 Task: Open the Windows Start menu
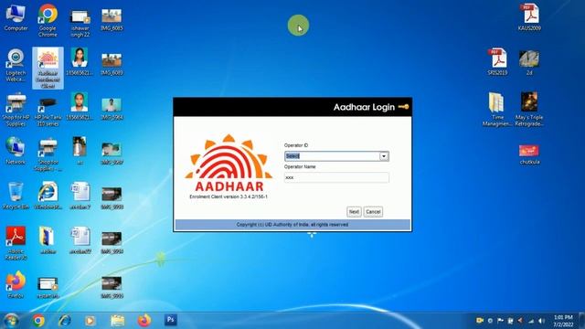pos(11,321)
